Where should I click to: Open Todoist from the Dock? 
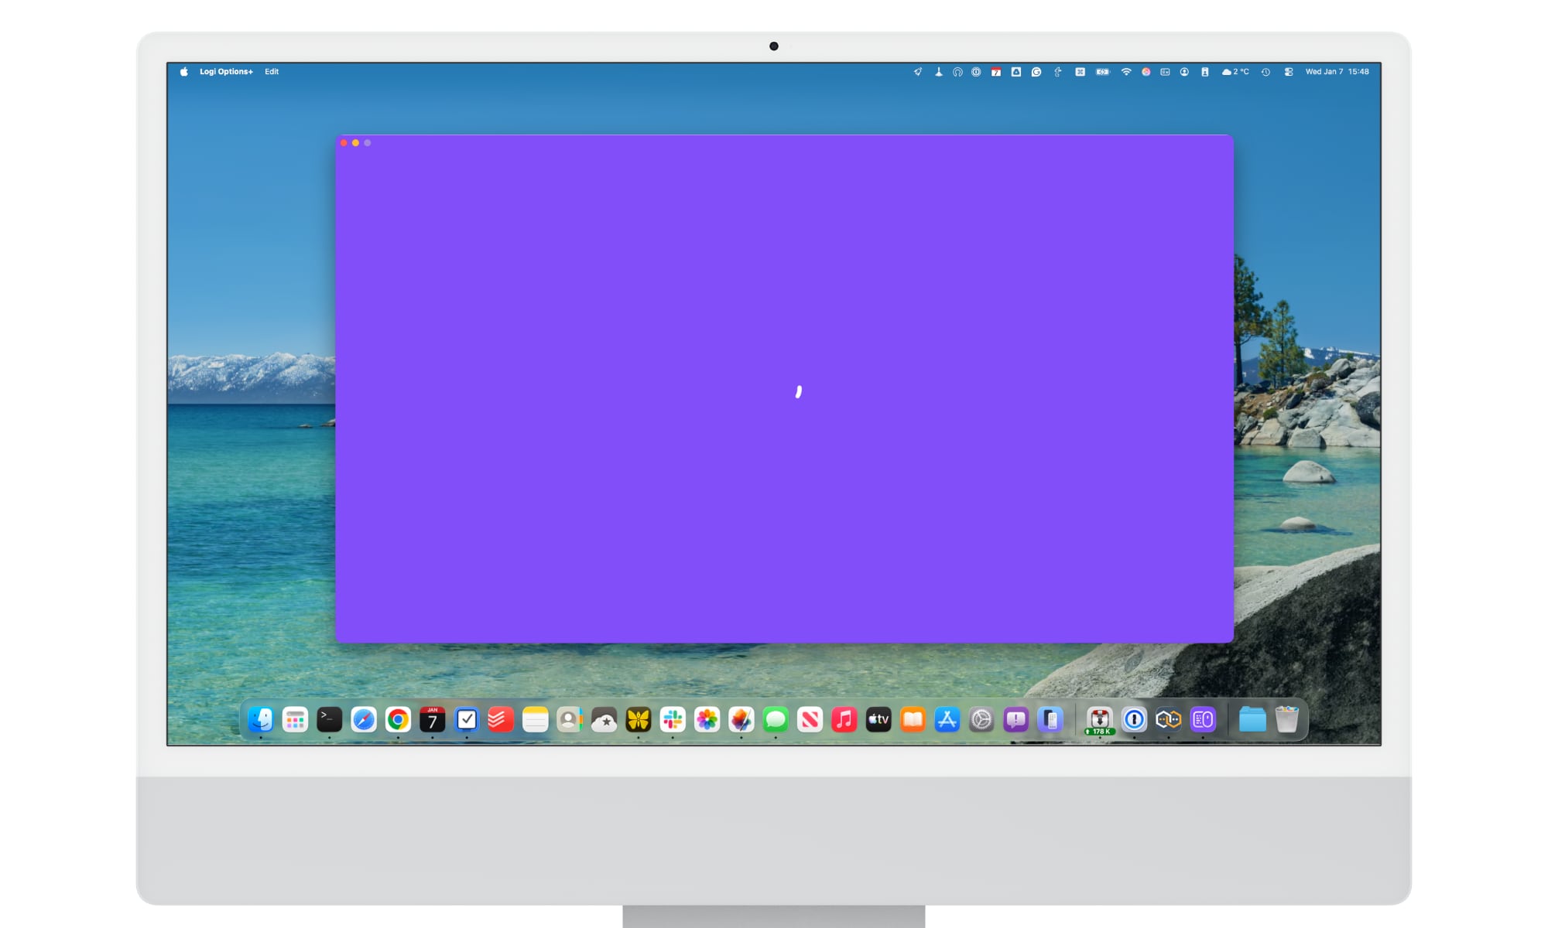(502, 720)
